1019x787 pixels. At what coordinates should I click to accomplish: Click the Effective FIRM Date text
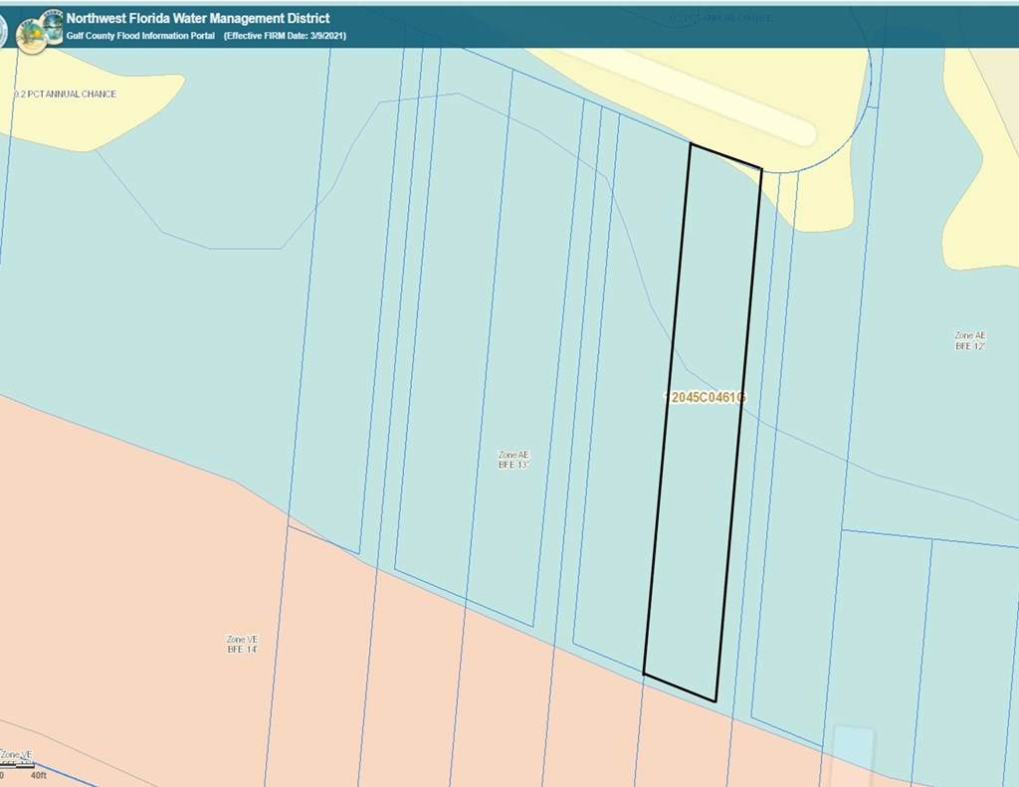click(x=285, y=36)
